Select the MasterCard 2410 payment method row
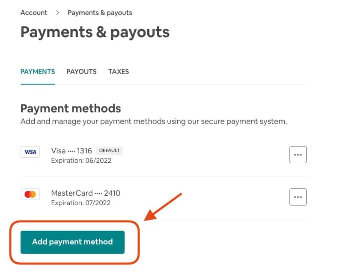Viewport: 346px width, 276px height. tap(86, 193)
